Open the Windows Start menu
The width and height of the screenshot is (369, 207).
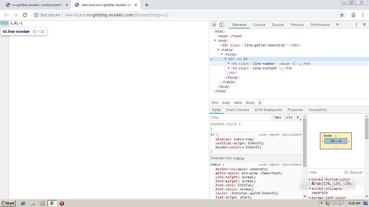click(8, 203)
